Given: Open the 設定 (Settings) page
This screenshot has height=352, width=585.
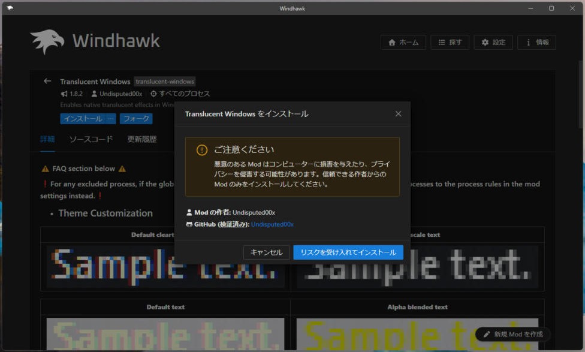Looking at the screenshot, I should click(493, 42).
